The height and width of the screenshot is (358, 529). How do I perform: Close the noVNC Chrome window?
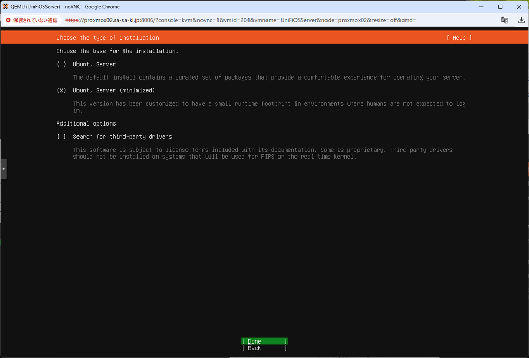(x=519, y=7)
